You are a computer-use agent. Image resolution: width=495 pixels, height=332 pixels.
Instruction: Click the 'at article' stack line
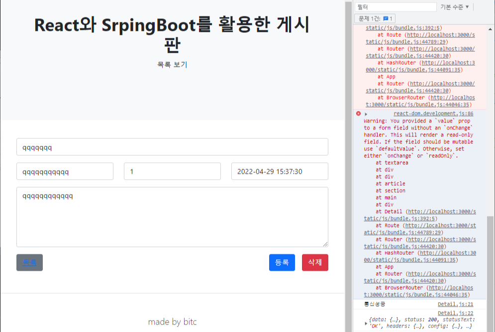click(390, 184)
